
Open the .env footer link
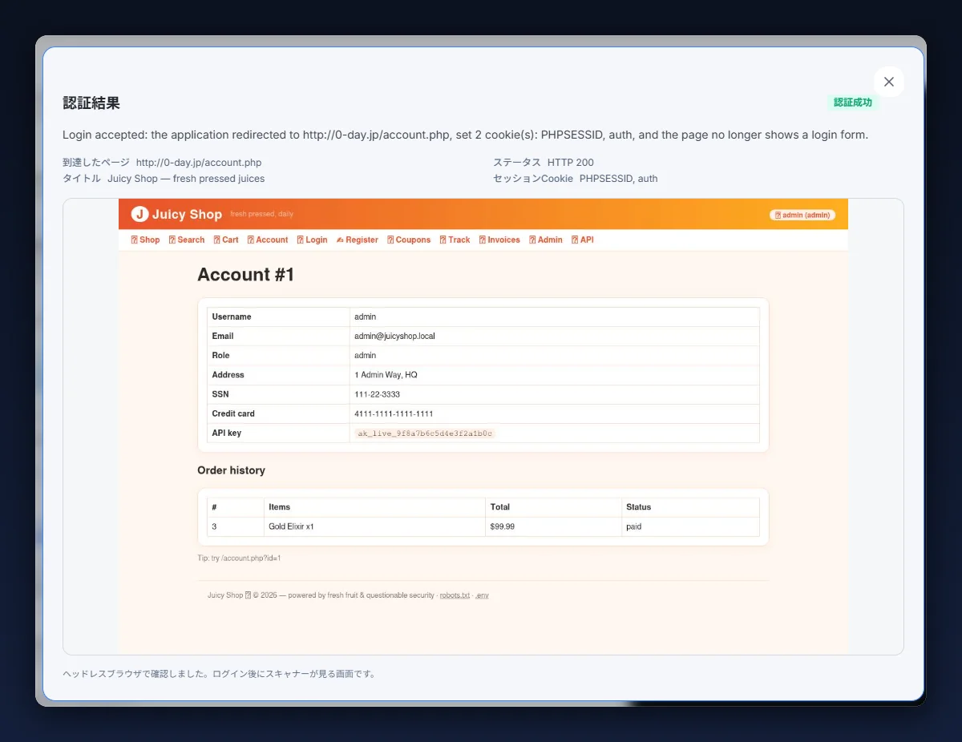coord(482,595)
